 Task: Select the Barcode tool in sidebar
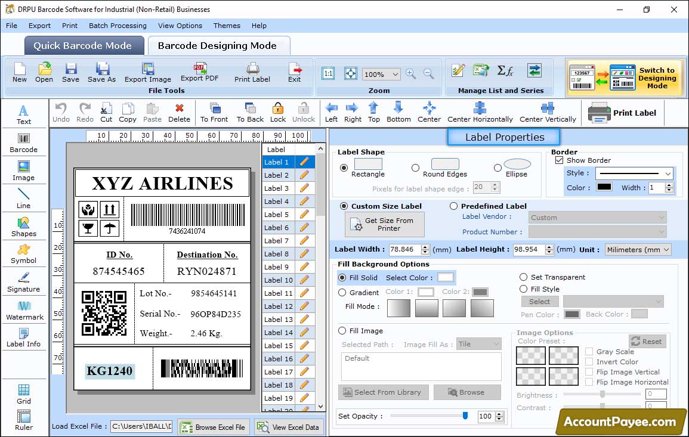24,143
